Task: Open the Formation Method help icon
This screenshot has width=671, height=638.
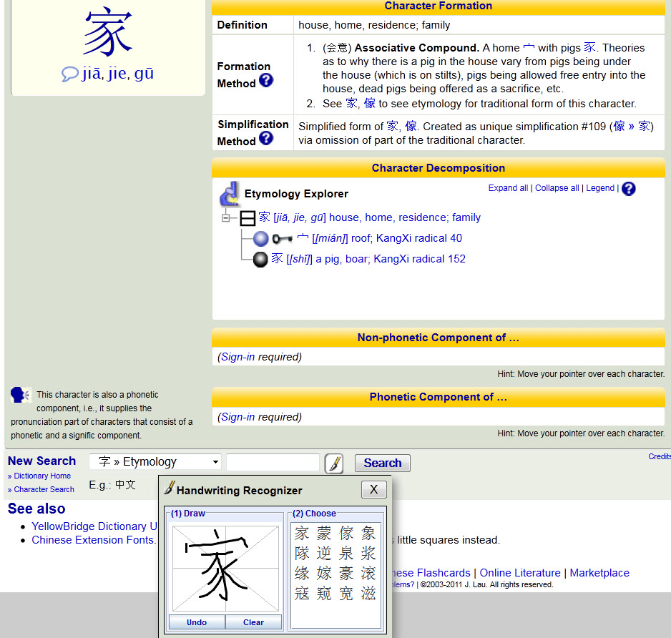Action: coord(268,80)
